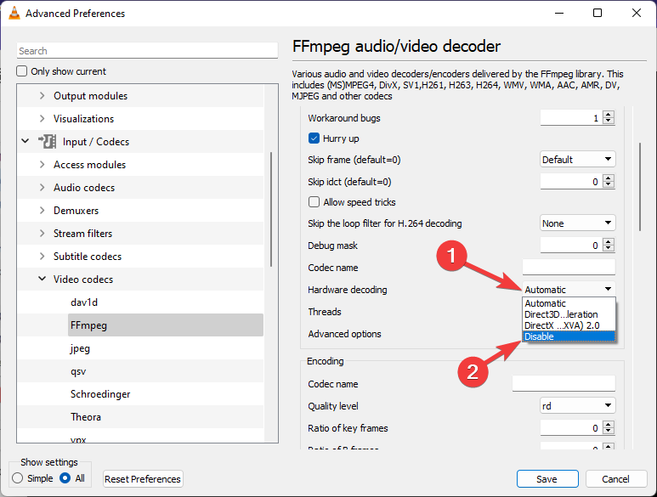
Task: Open the Quality level dropdown
Action: 577,406
